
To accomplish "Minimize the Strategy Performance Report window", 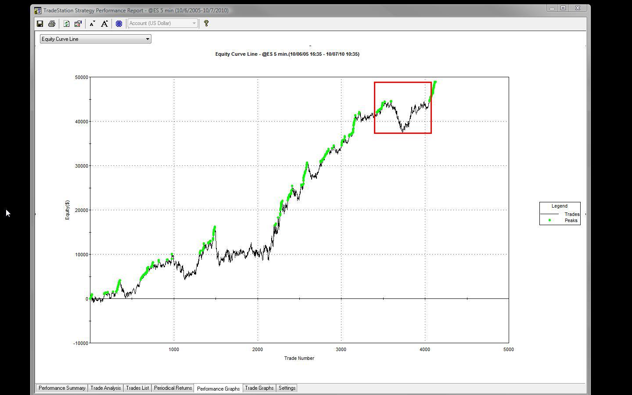I will [x=552, y=8].
